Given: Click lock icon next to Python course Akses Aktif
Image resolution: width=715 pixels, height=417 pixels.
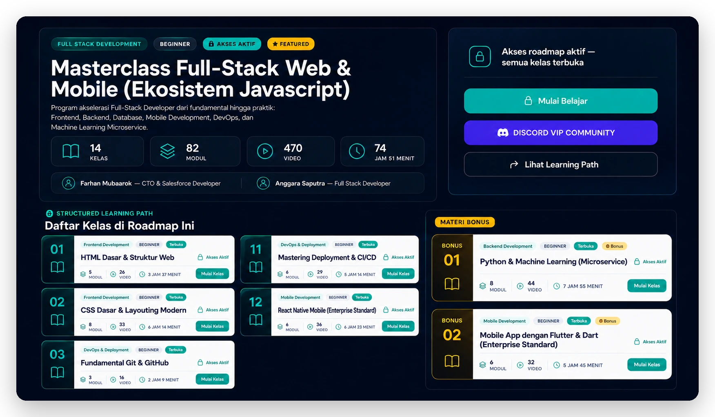Looking at the screenshot, I should coord(637,261).
